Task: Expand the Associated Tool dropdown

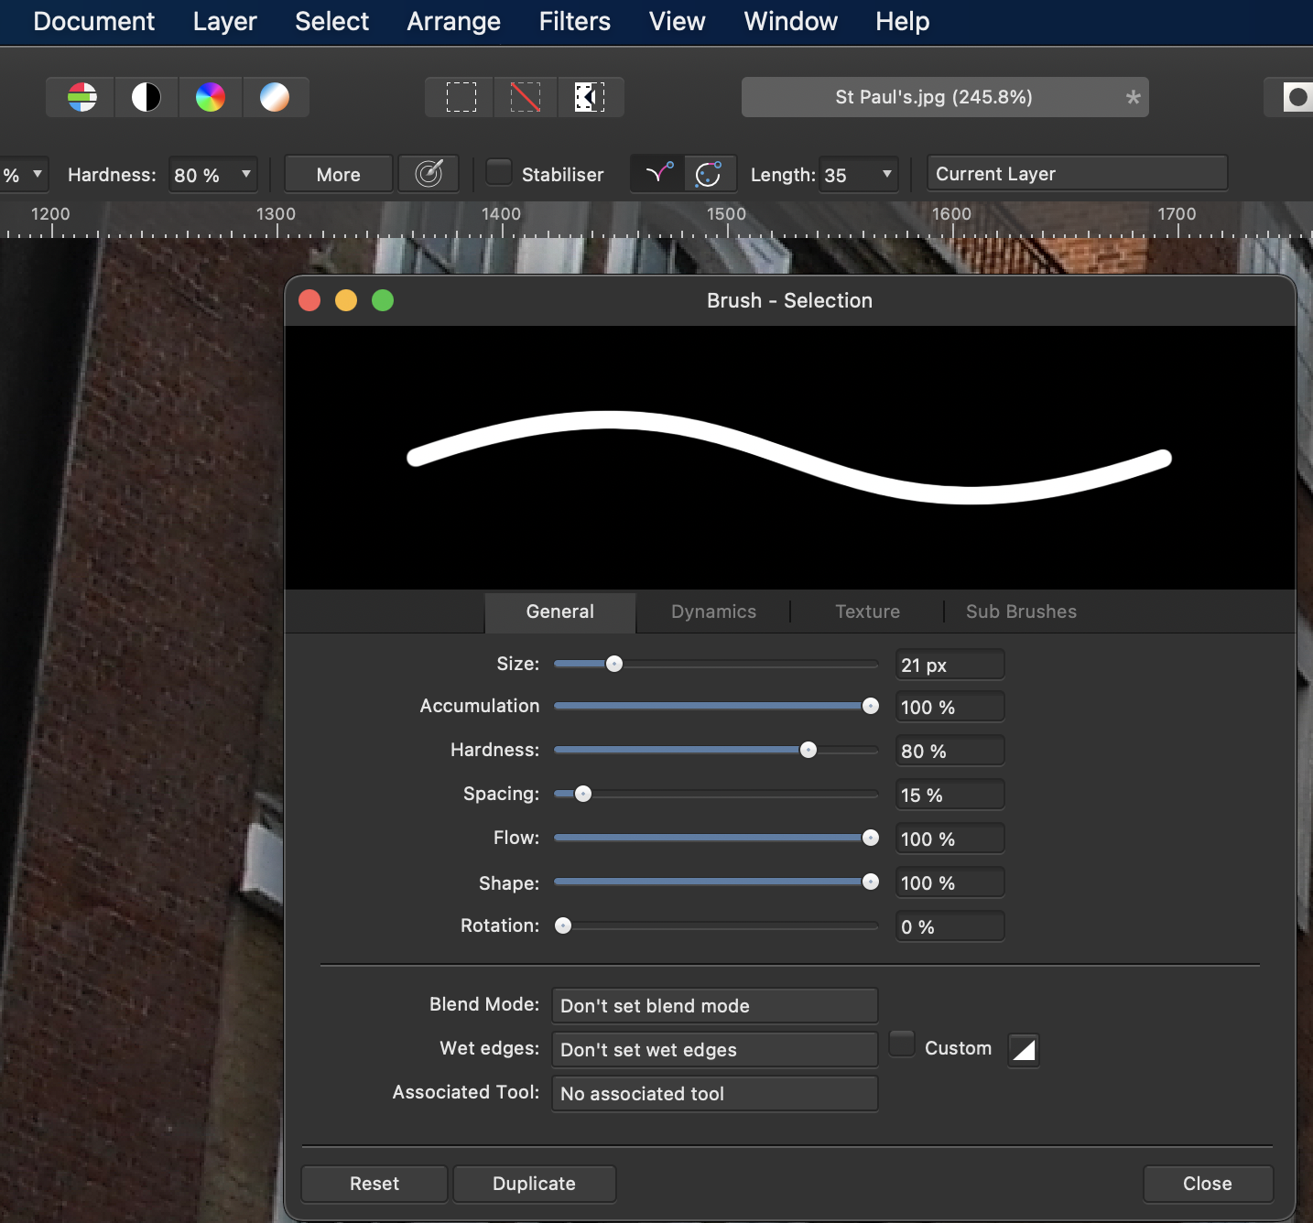Action: (714, 1093)
